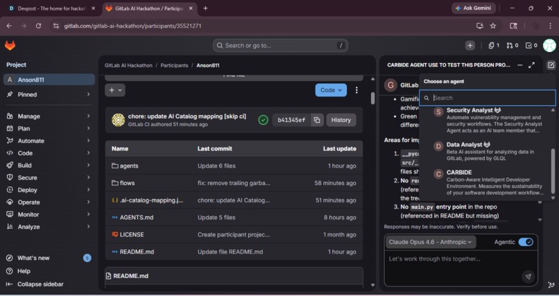Open the plus add-file dropdown

tap(115, 90)
